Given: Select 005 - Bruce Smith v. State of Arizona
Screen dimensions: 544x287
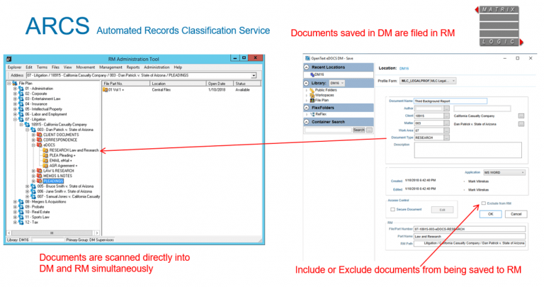Looking at the screenshot, I should click(65, 186).
